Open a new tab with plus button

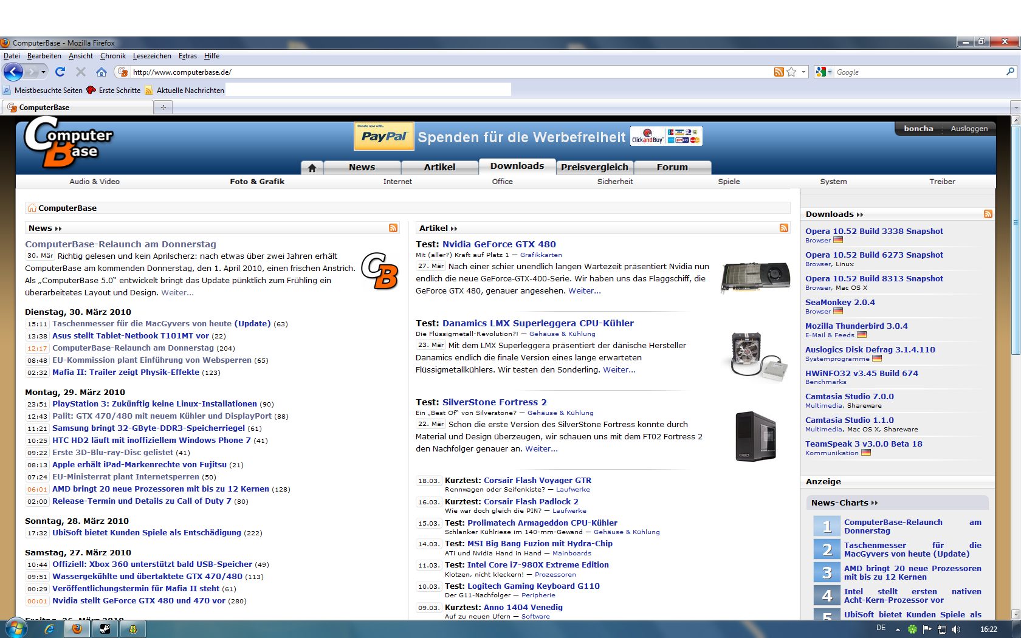163,108
